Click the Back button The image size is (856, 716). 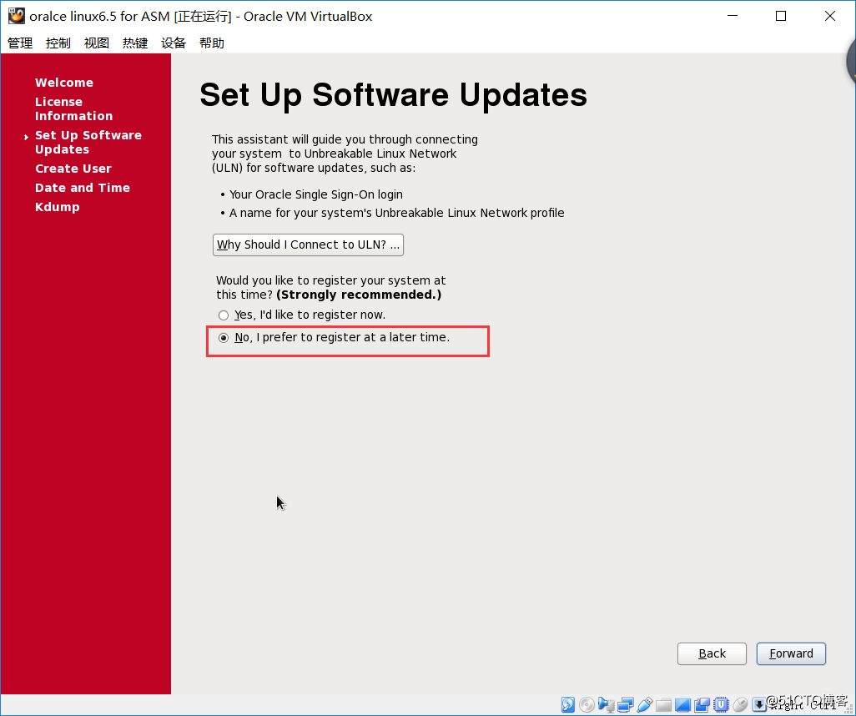click(712, 653)
